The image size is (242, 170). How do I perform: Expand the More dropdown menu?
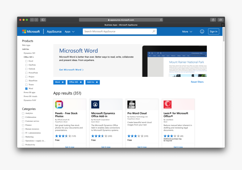pos(187,31)
